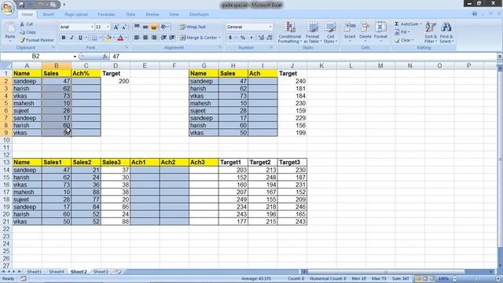503x283 pixels.
Task: Toggle Italic formatting
Action: [72, 38]
